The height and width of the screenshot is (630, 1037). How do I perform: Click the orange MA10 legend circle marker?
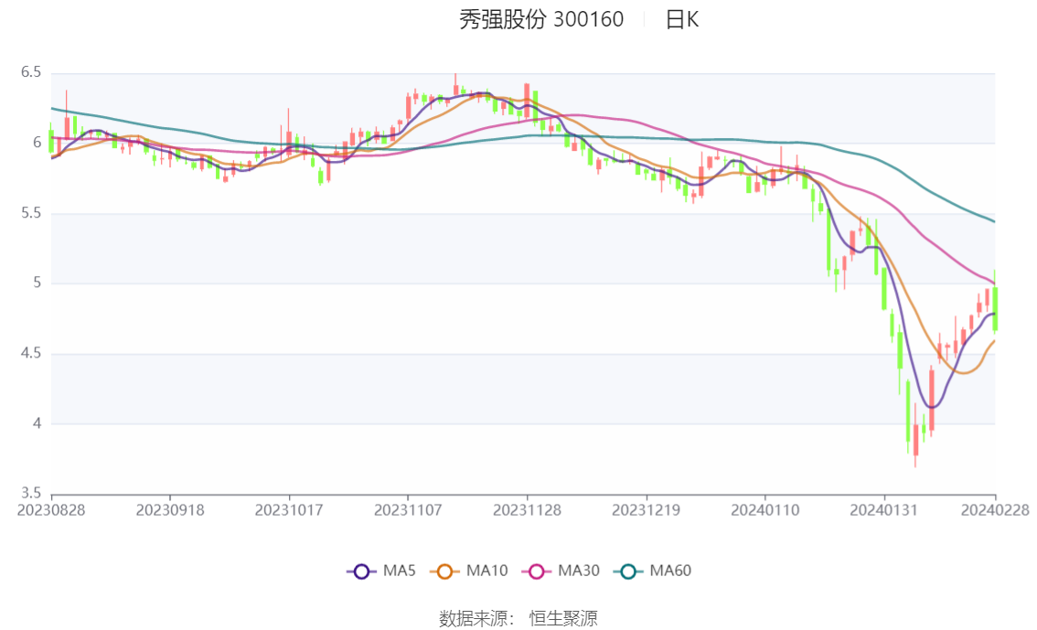coord(444,571)
